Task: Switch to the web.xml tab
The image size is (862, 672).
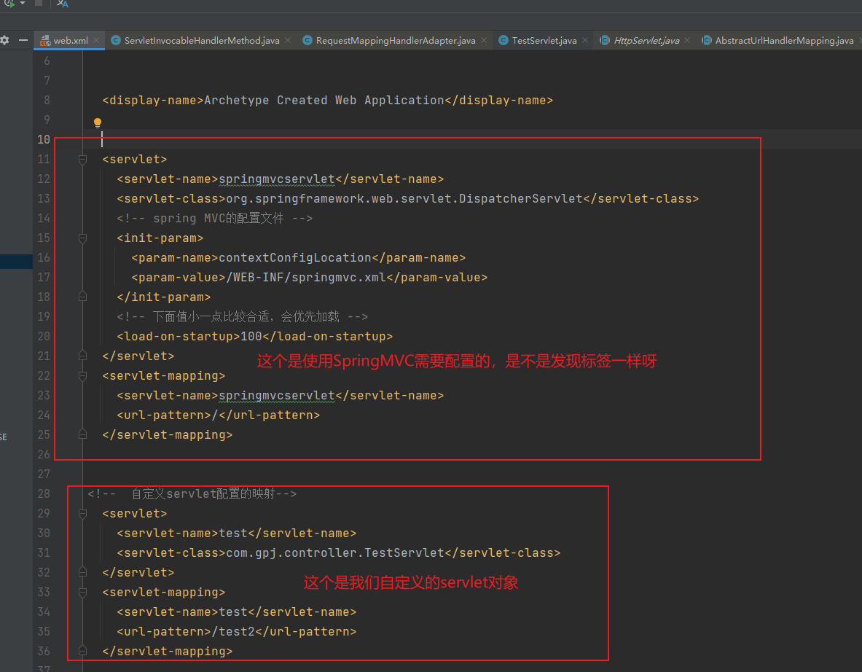Action: (70, 40)
